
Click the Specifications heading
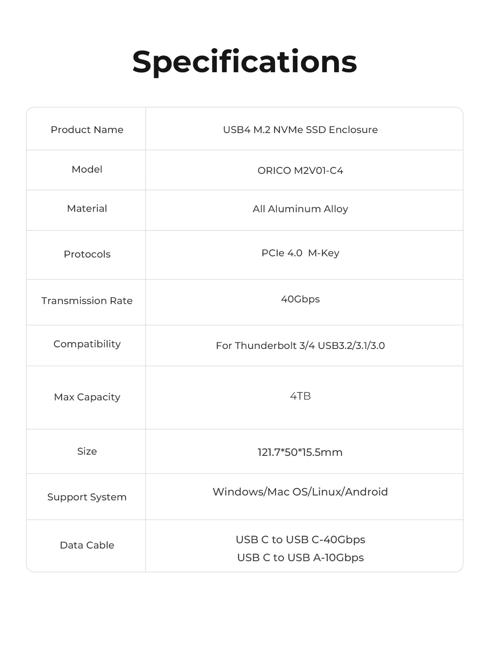[x=244, y=62]
